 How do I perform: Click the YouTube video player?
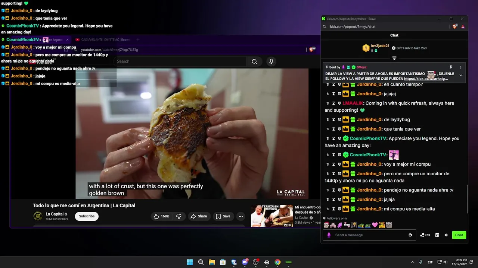pos(192,133)
